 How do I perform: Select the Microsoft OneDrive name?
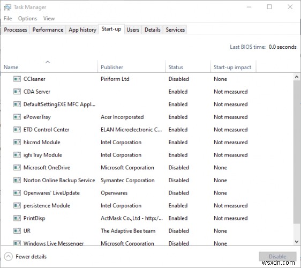pos(47,168)
